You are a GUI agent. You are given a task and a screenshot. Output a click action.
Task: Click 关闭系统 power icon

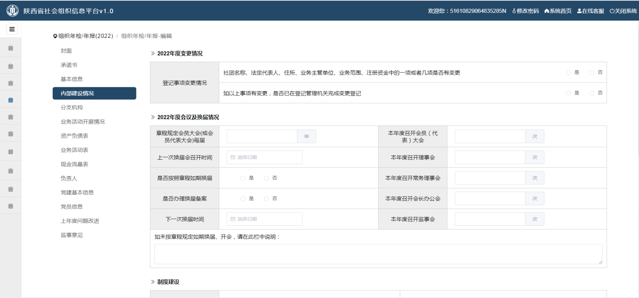click(x=623, y=11)
